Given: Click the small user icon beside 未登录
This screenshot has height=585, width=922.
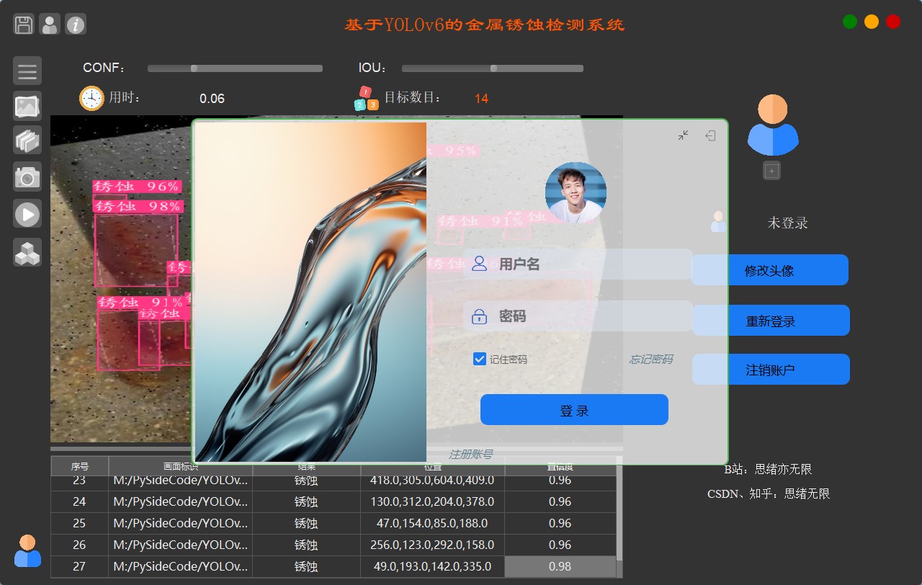Looking at the screenshot, I should (x=718, y=221).
